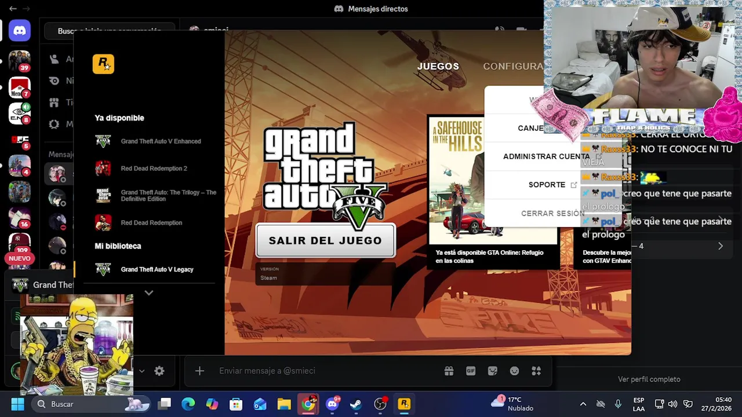Viewport: 742px width, 417px height.
Task: Open the GIF picker in Discord
Action: pyautogui.click(x=471, y=371)
